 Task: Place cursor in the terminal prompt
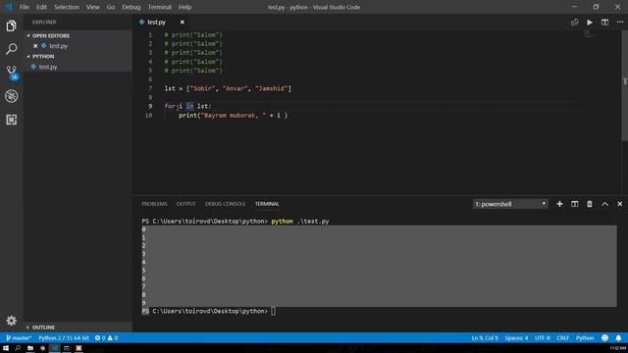pos(273,311)
